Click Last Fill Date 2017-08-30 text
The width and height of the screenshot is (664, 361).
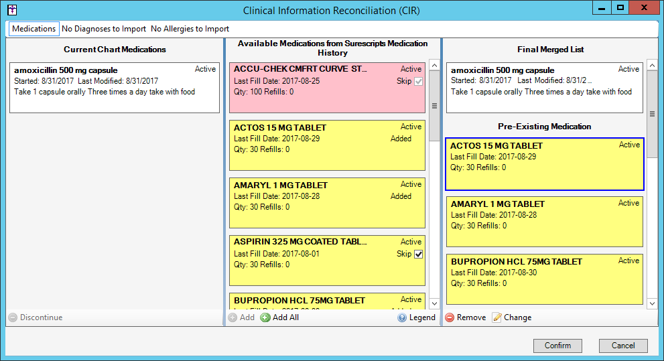(493, 273)
